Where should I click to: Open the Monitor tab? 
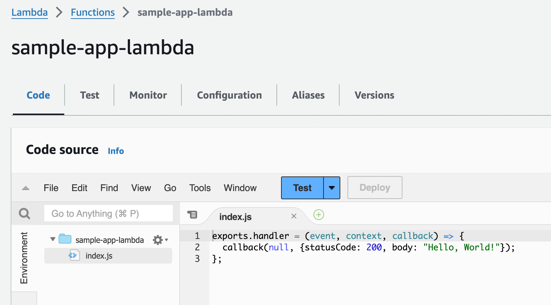click(x=148, y=95)
